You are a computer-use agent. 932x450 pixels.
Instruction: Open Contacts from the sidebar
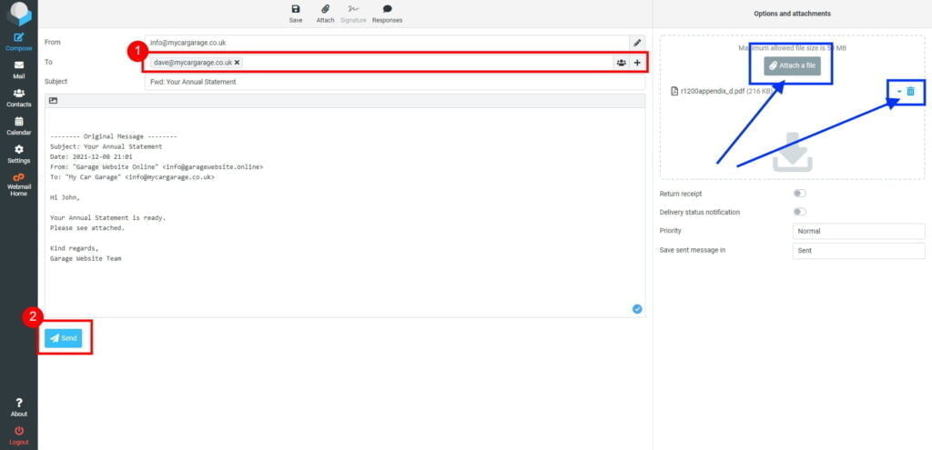pyautogui.click(x=19, y=98)
